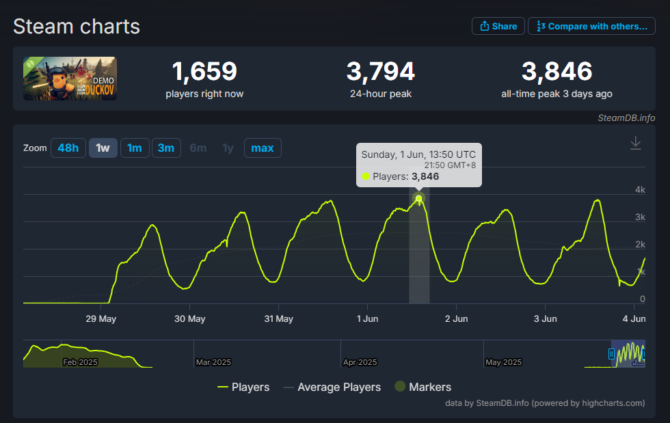The width and height of the screenshot is (670, 423).
Task: Click the right navigator range handle
Action: [643, 354]
